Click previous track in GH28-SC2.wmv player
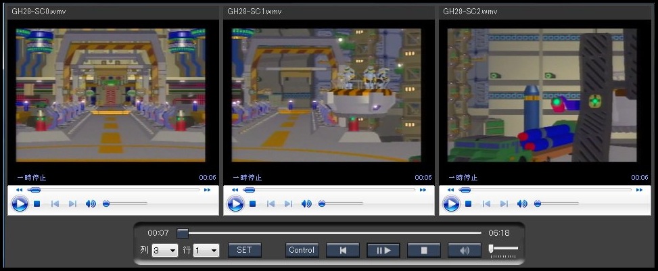Image resolution: width=658 pixels, height=271 pixels. tap(486, 204)
